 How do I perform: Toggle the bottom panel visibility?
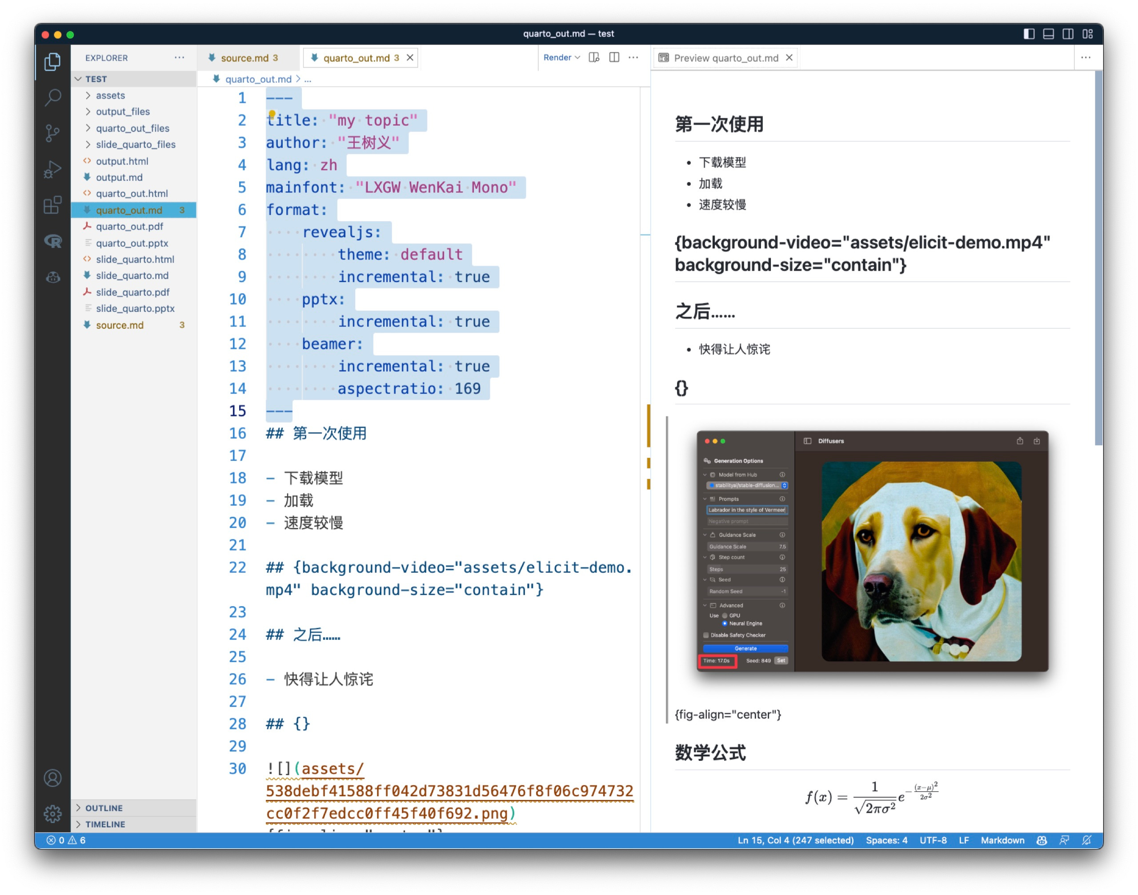tap(1048, 33)
